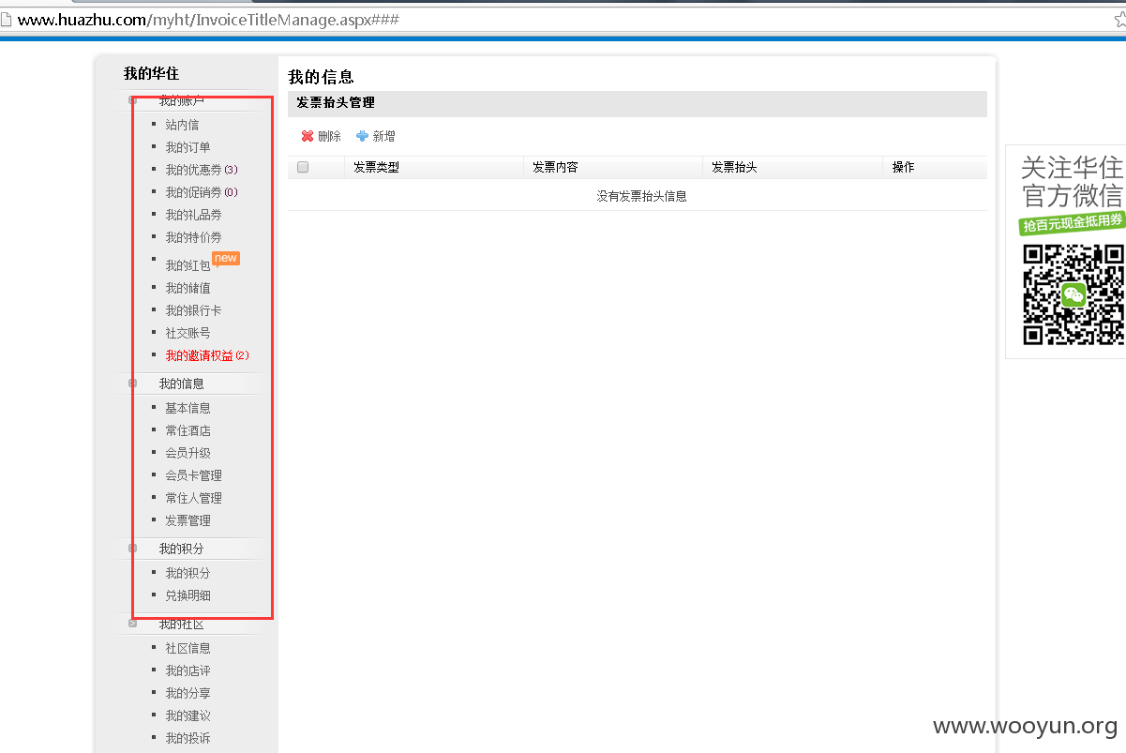Click the 没有发票抬头信息 message
The width and height of the screenshot is (1126, 753).
(642, 196)
